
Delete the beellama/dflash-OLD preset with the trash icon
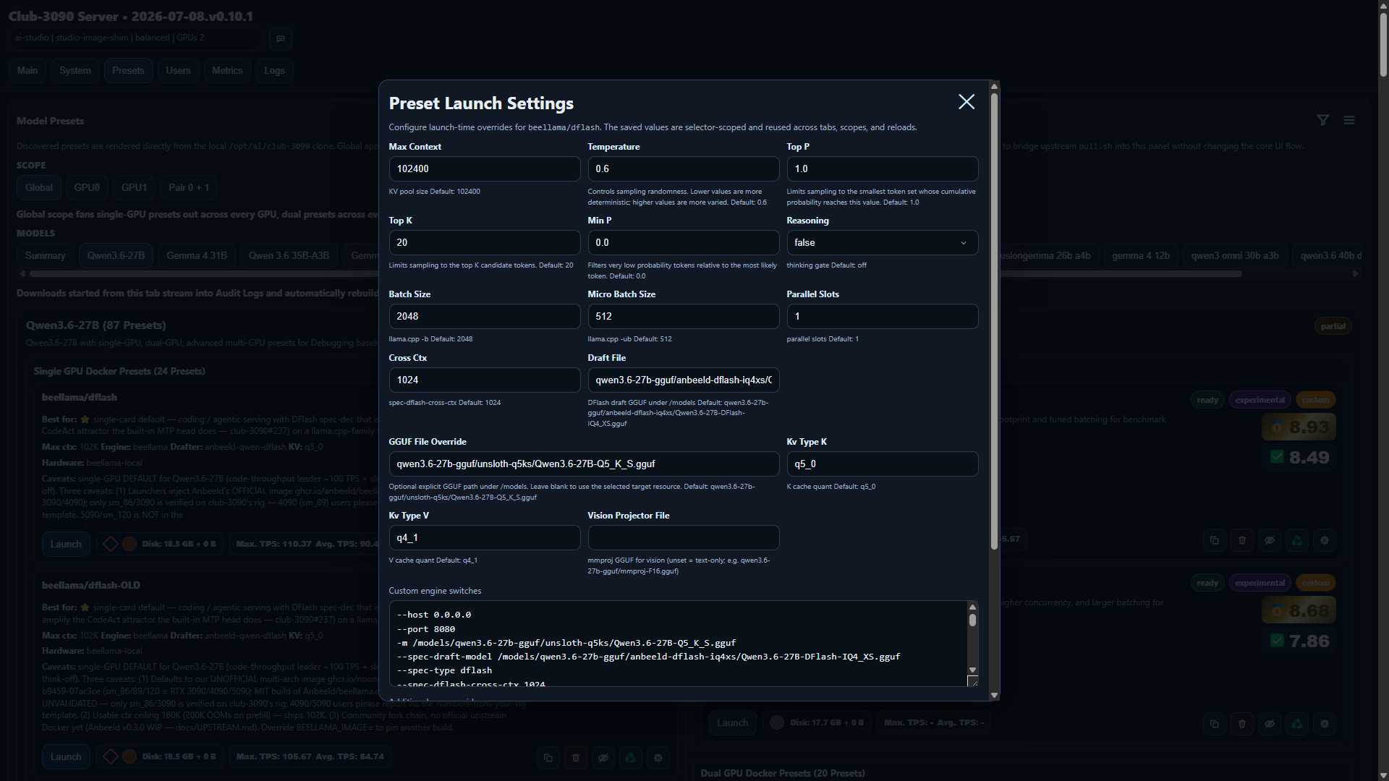click(x=576, y=757)
